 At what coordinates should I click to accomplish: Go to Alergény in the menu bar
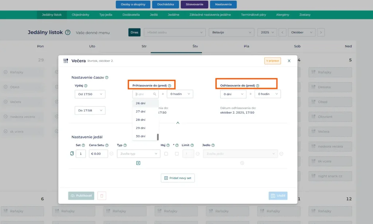click(x=283, y=15)
